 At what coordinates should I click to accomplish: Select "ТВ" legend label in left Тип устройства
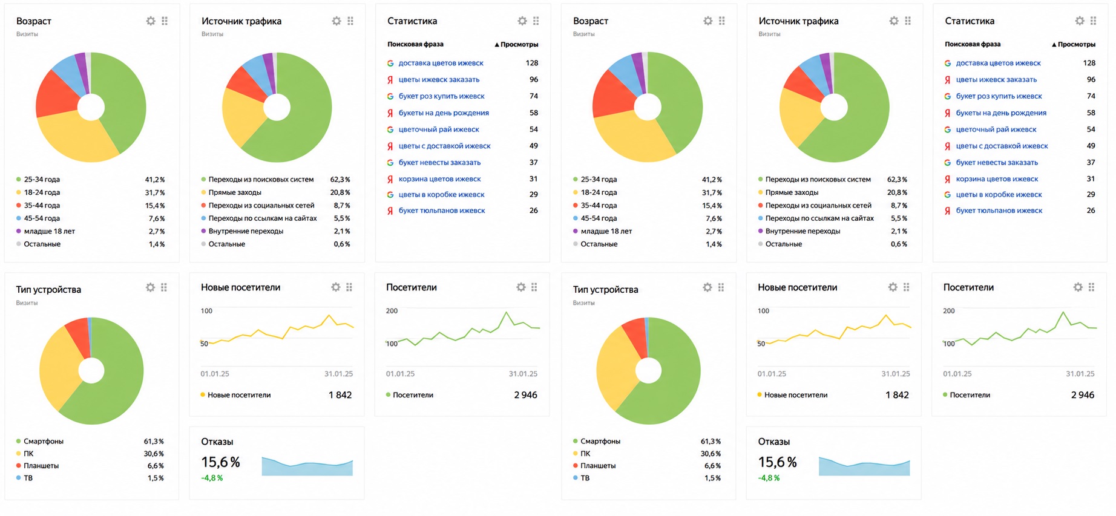(28, 478)
